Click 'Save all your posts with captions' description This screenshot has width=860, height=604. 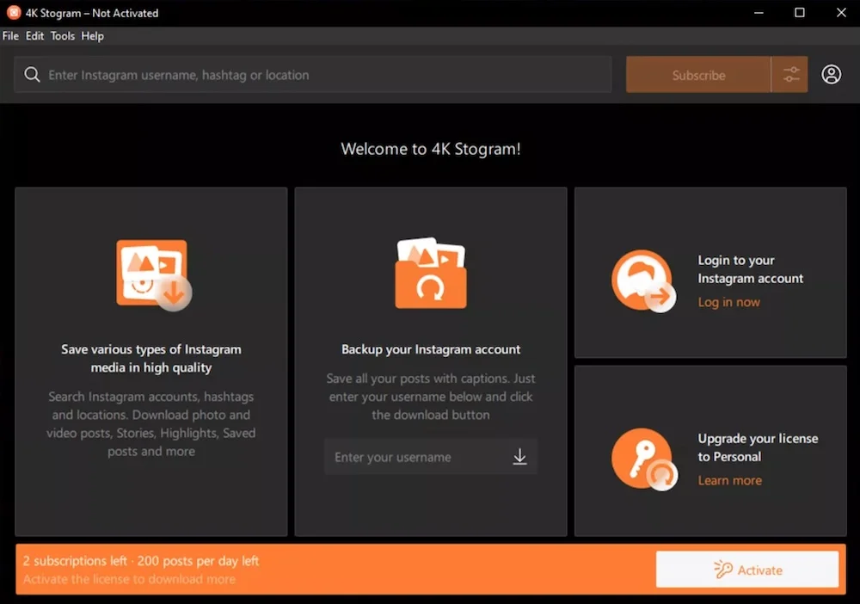point(431,397)
